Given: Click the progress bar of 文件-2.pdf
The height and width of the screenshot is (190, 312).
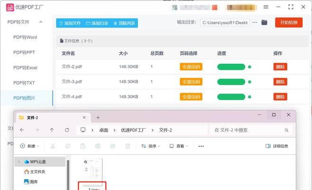Looking at the screenshot, I should (x=231, y=67).
